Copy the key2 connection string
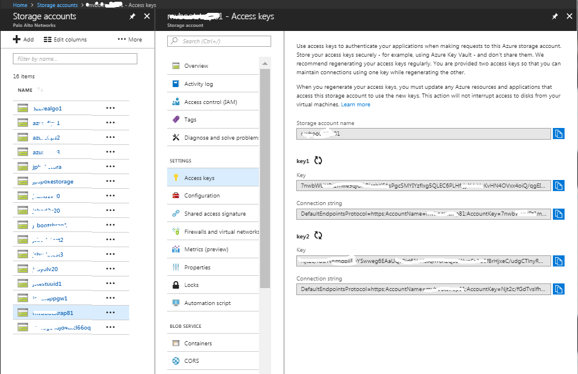The height and width of the screenshot is (374, 578). pos(559,289)
